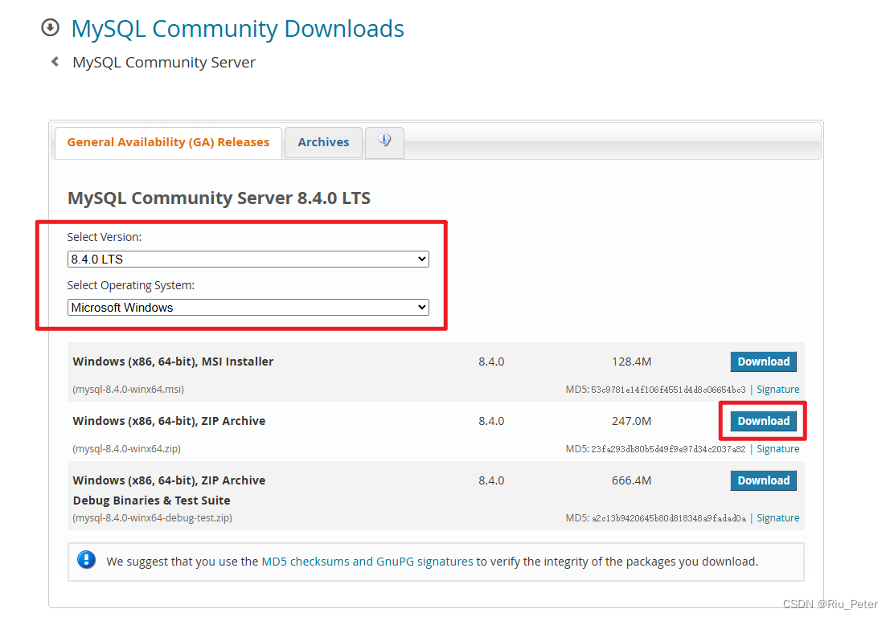Viewport: 890px width, 617px height.
Task: Click the MD5 value starting with a2c13b94
Action: [x=669, y=518]
